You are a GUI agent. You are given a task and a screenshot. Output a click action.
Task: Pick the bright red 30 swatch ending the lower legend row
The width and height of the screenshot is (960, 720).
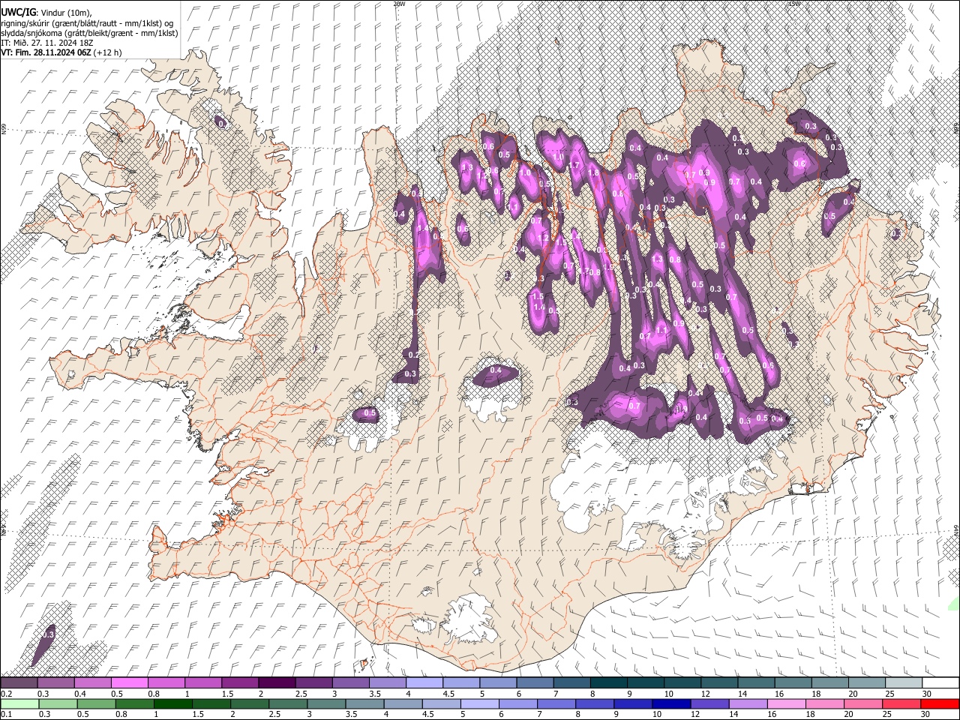940,703
